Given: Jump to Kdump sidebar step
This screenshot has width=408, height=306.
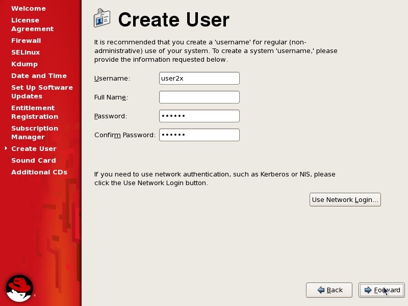Looking at the screenshot, I should click(24, 64).
